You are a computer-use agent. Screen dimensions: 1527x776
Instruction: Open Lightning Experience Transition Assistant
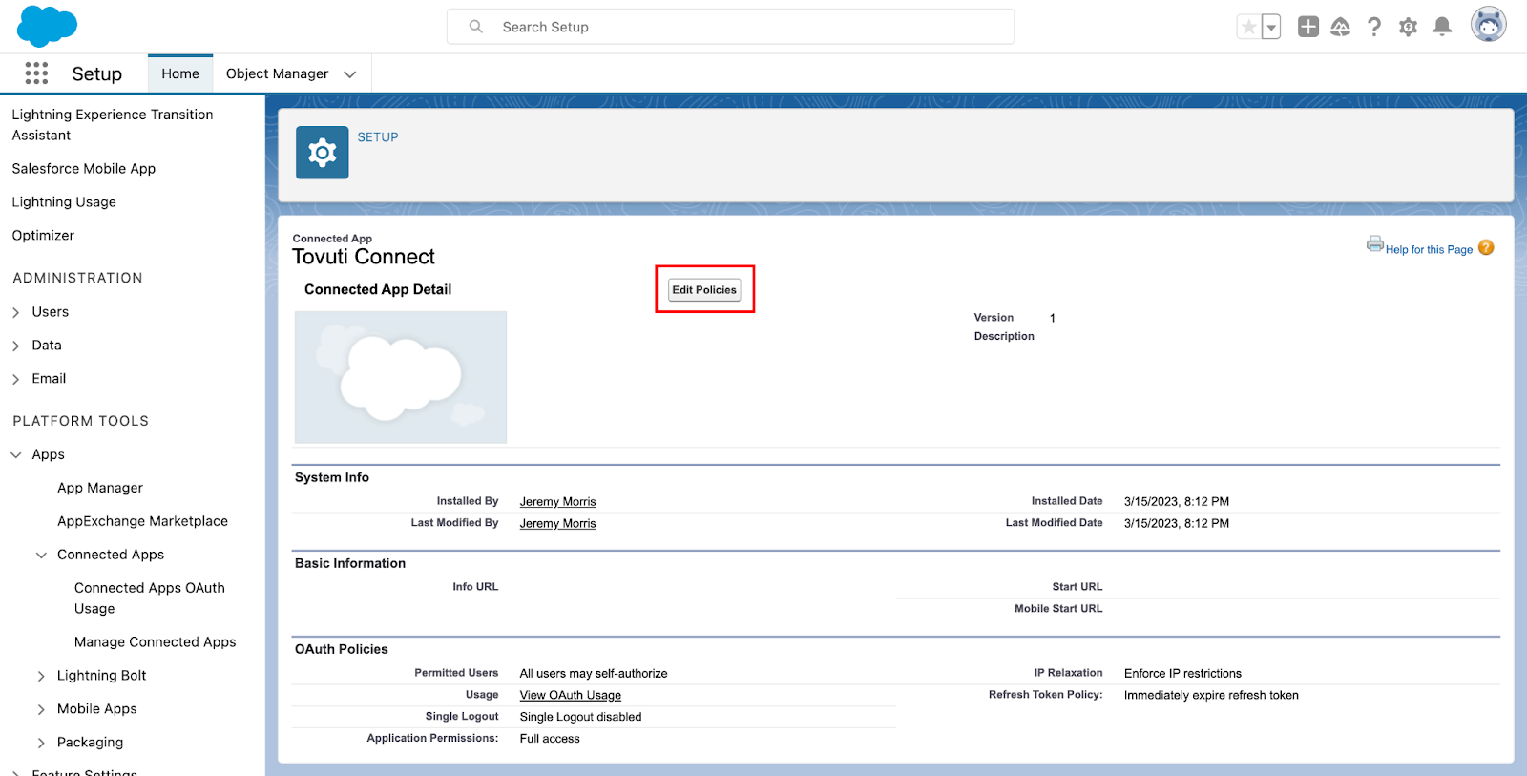click(x=113, y=125)
